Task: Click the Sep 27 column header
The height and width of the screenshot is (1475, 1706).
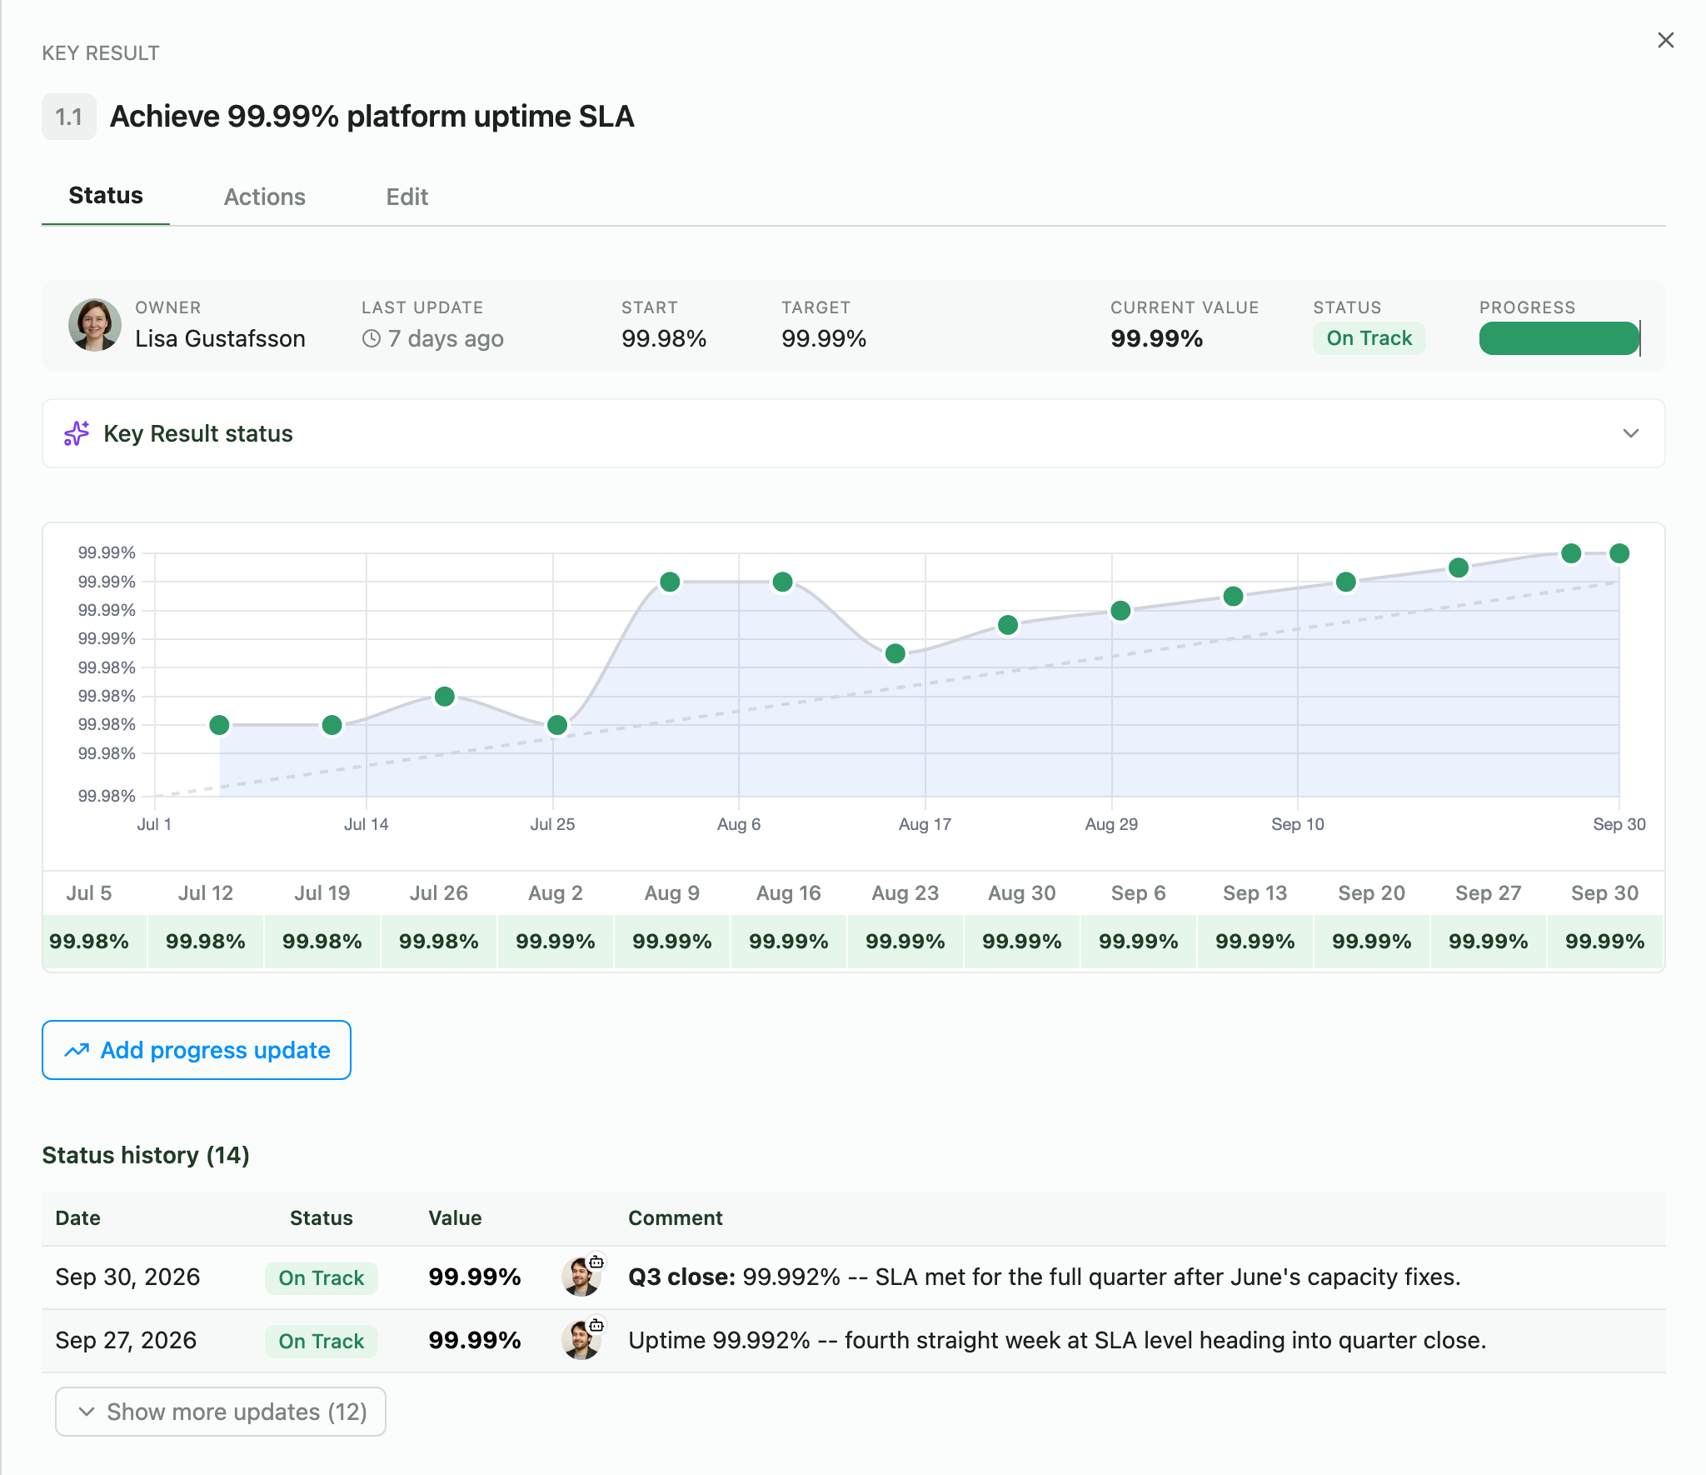Action: pyautogui.click(x=1489, y=893)
